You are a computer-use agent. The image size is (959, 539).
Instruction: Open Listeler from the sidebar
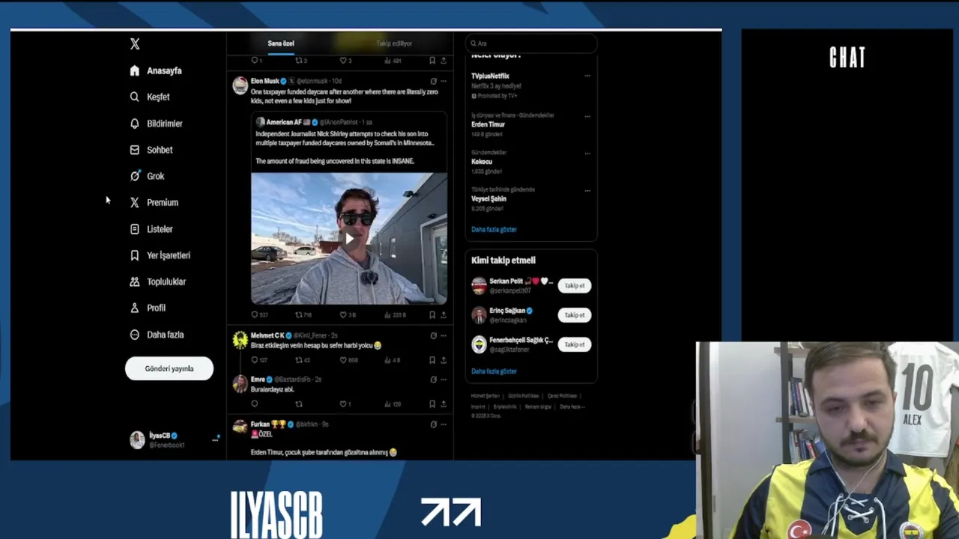pyautogui.click(x=151, y=229)
